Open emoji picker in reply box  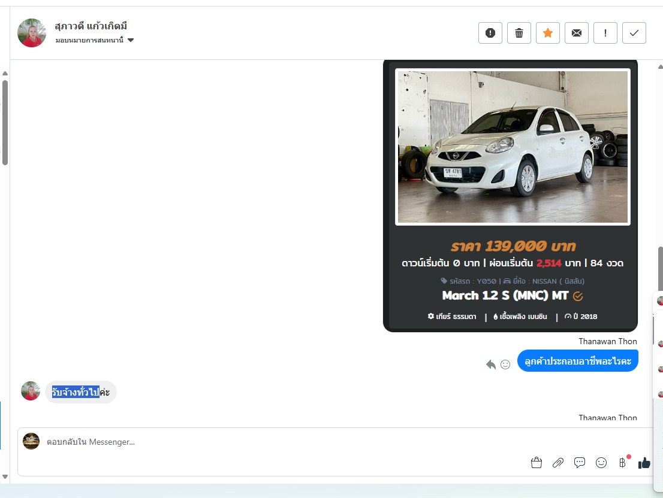601,463
